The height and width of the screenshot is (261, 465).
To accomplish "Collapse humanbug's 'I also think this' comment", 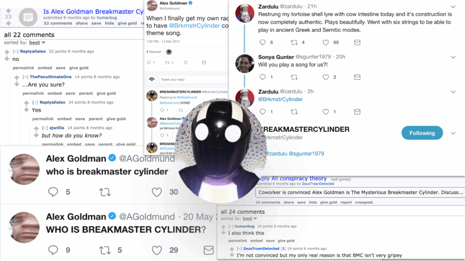I will (231, 227).
